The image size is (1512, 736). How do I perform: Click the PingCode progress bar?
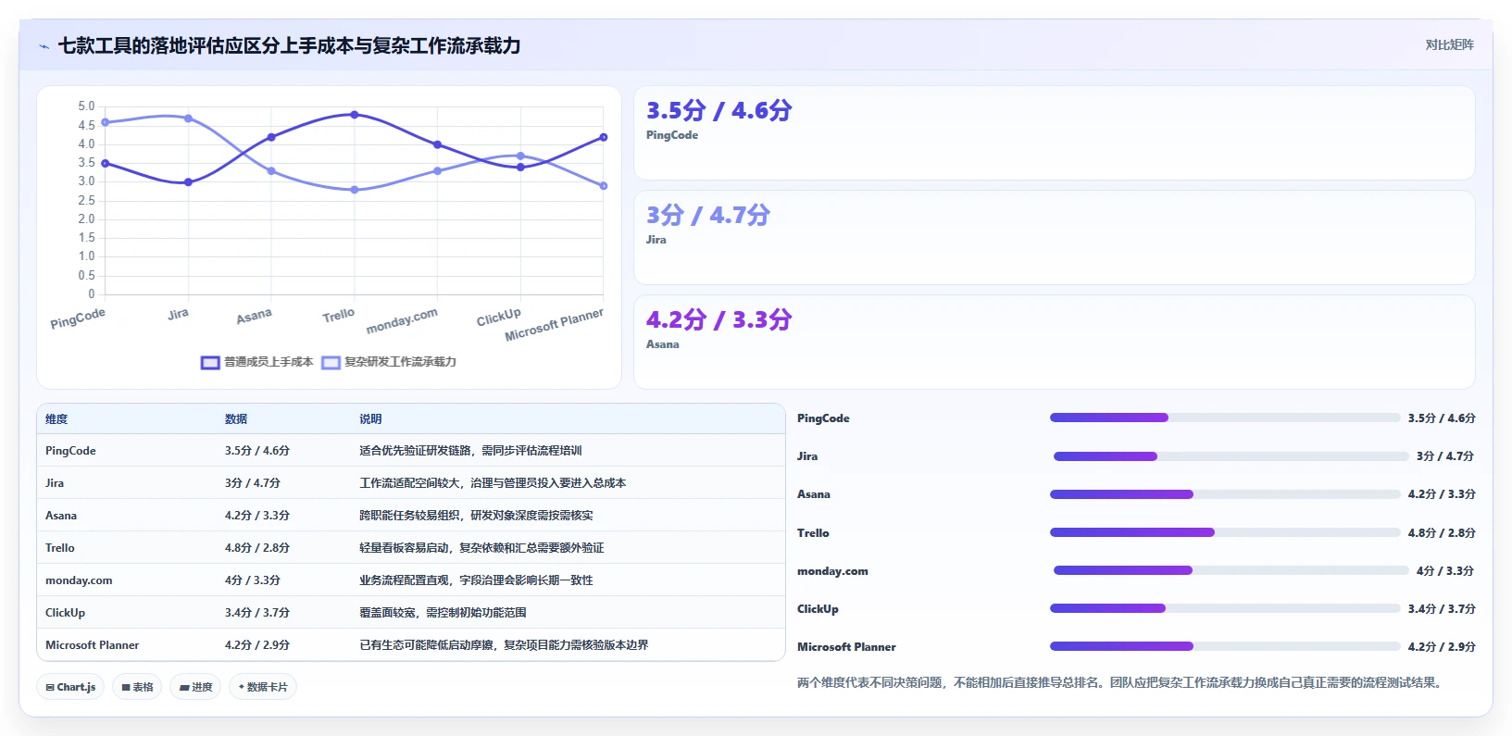click(1225, 418)
